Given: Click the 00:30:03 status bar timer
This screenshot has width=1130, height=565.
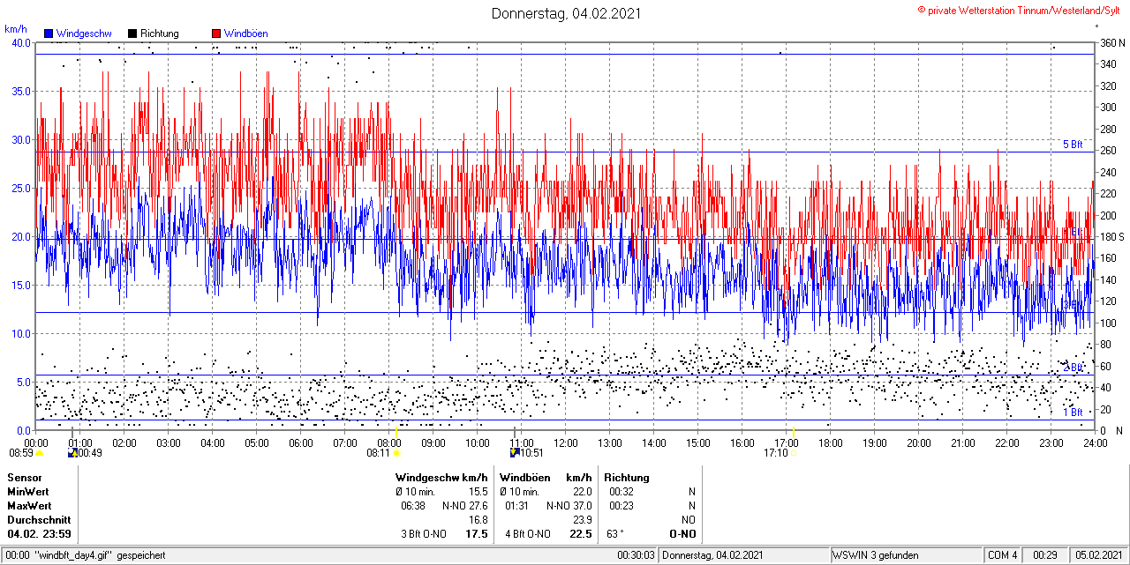Looking at the screenshot, I should (x=637, y=555).
